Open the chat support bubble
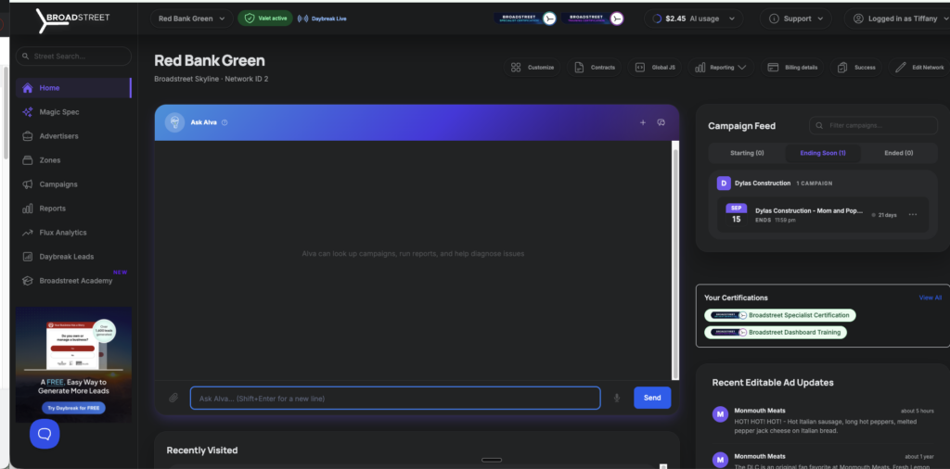Screen dimensions: 950x469 (x=45, y=434)
